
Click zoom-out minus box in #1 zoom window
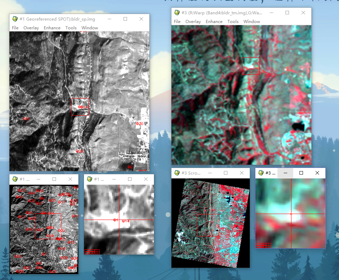[x=87, y=252]
